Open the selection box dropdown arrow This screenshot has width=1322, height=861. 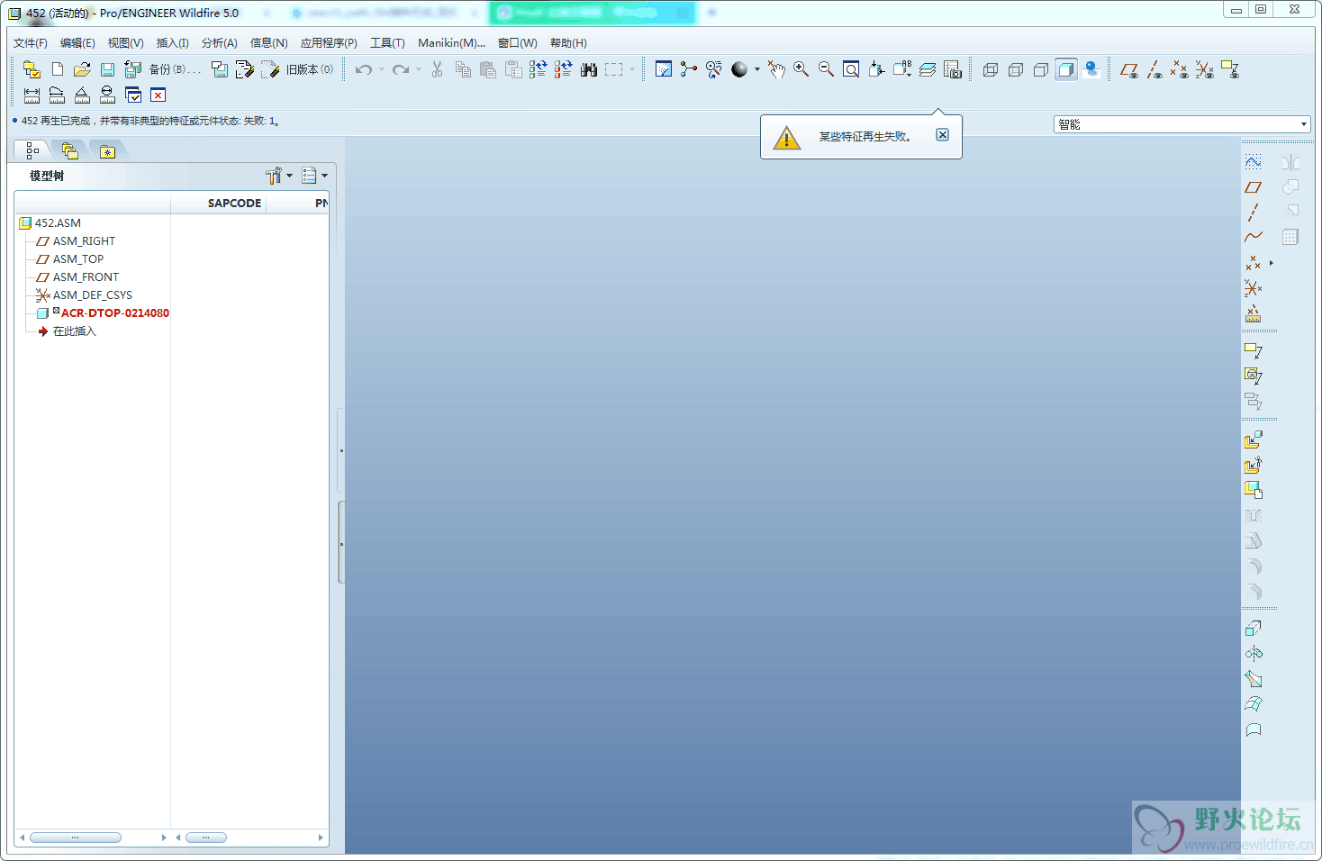(632, 69)
